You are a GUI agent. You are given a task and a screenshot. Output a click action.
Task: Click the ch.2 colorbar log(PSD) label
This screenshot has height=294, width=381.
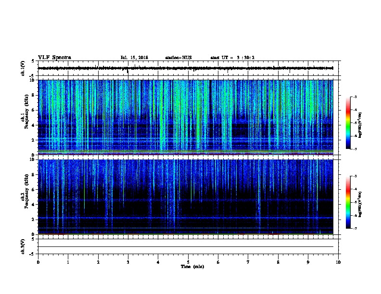(x=360, y=204)
